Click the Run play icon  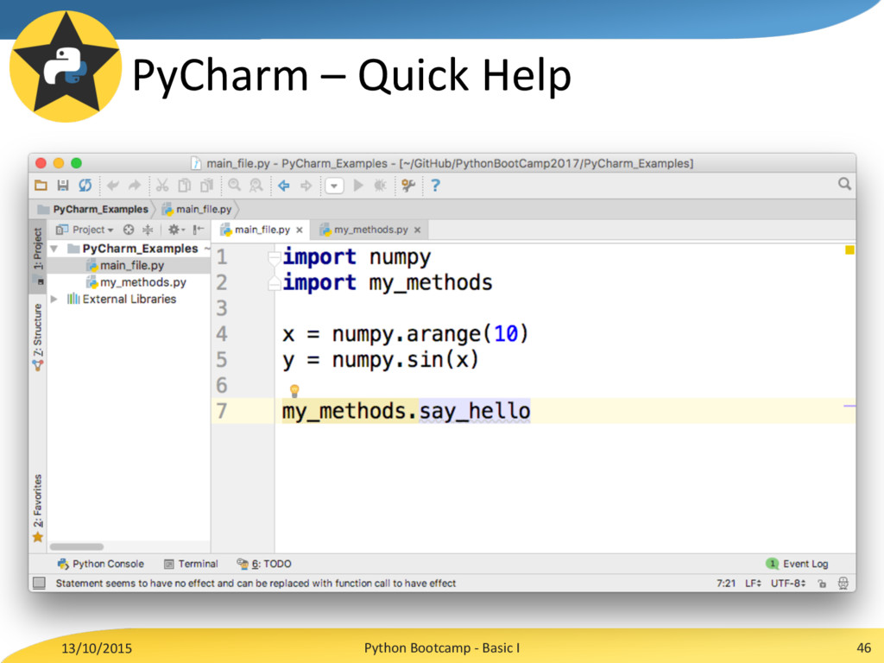coord(358,185)
